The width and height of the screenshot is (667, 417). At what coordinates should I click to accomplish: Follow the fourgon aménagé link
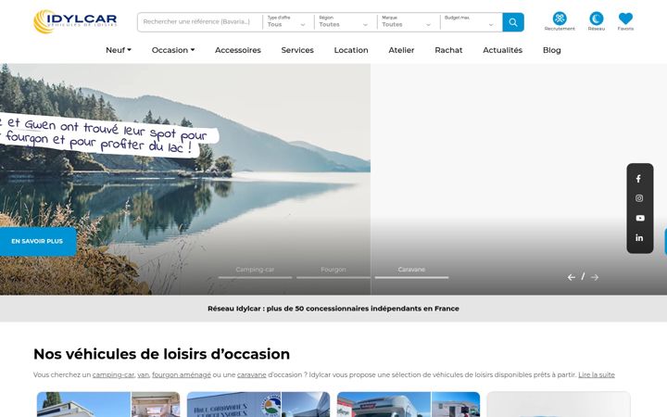(x=182, y=375)
